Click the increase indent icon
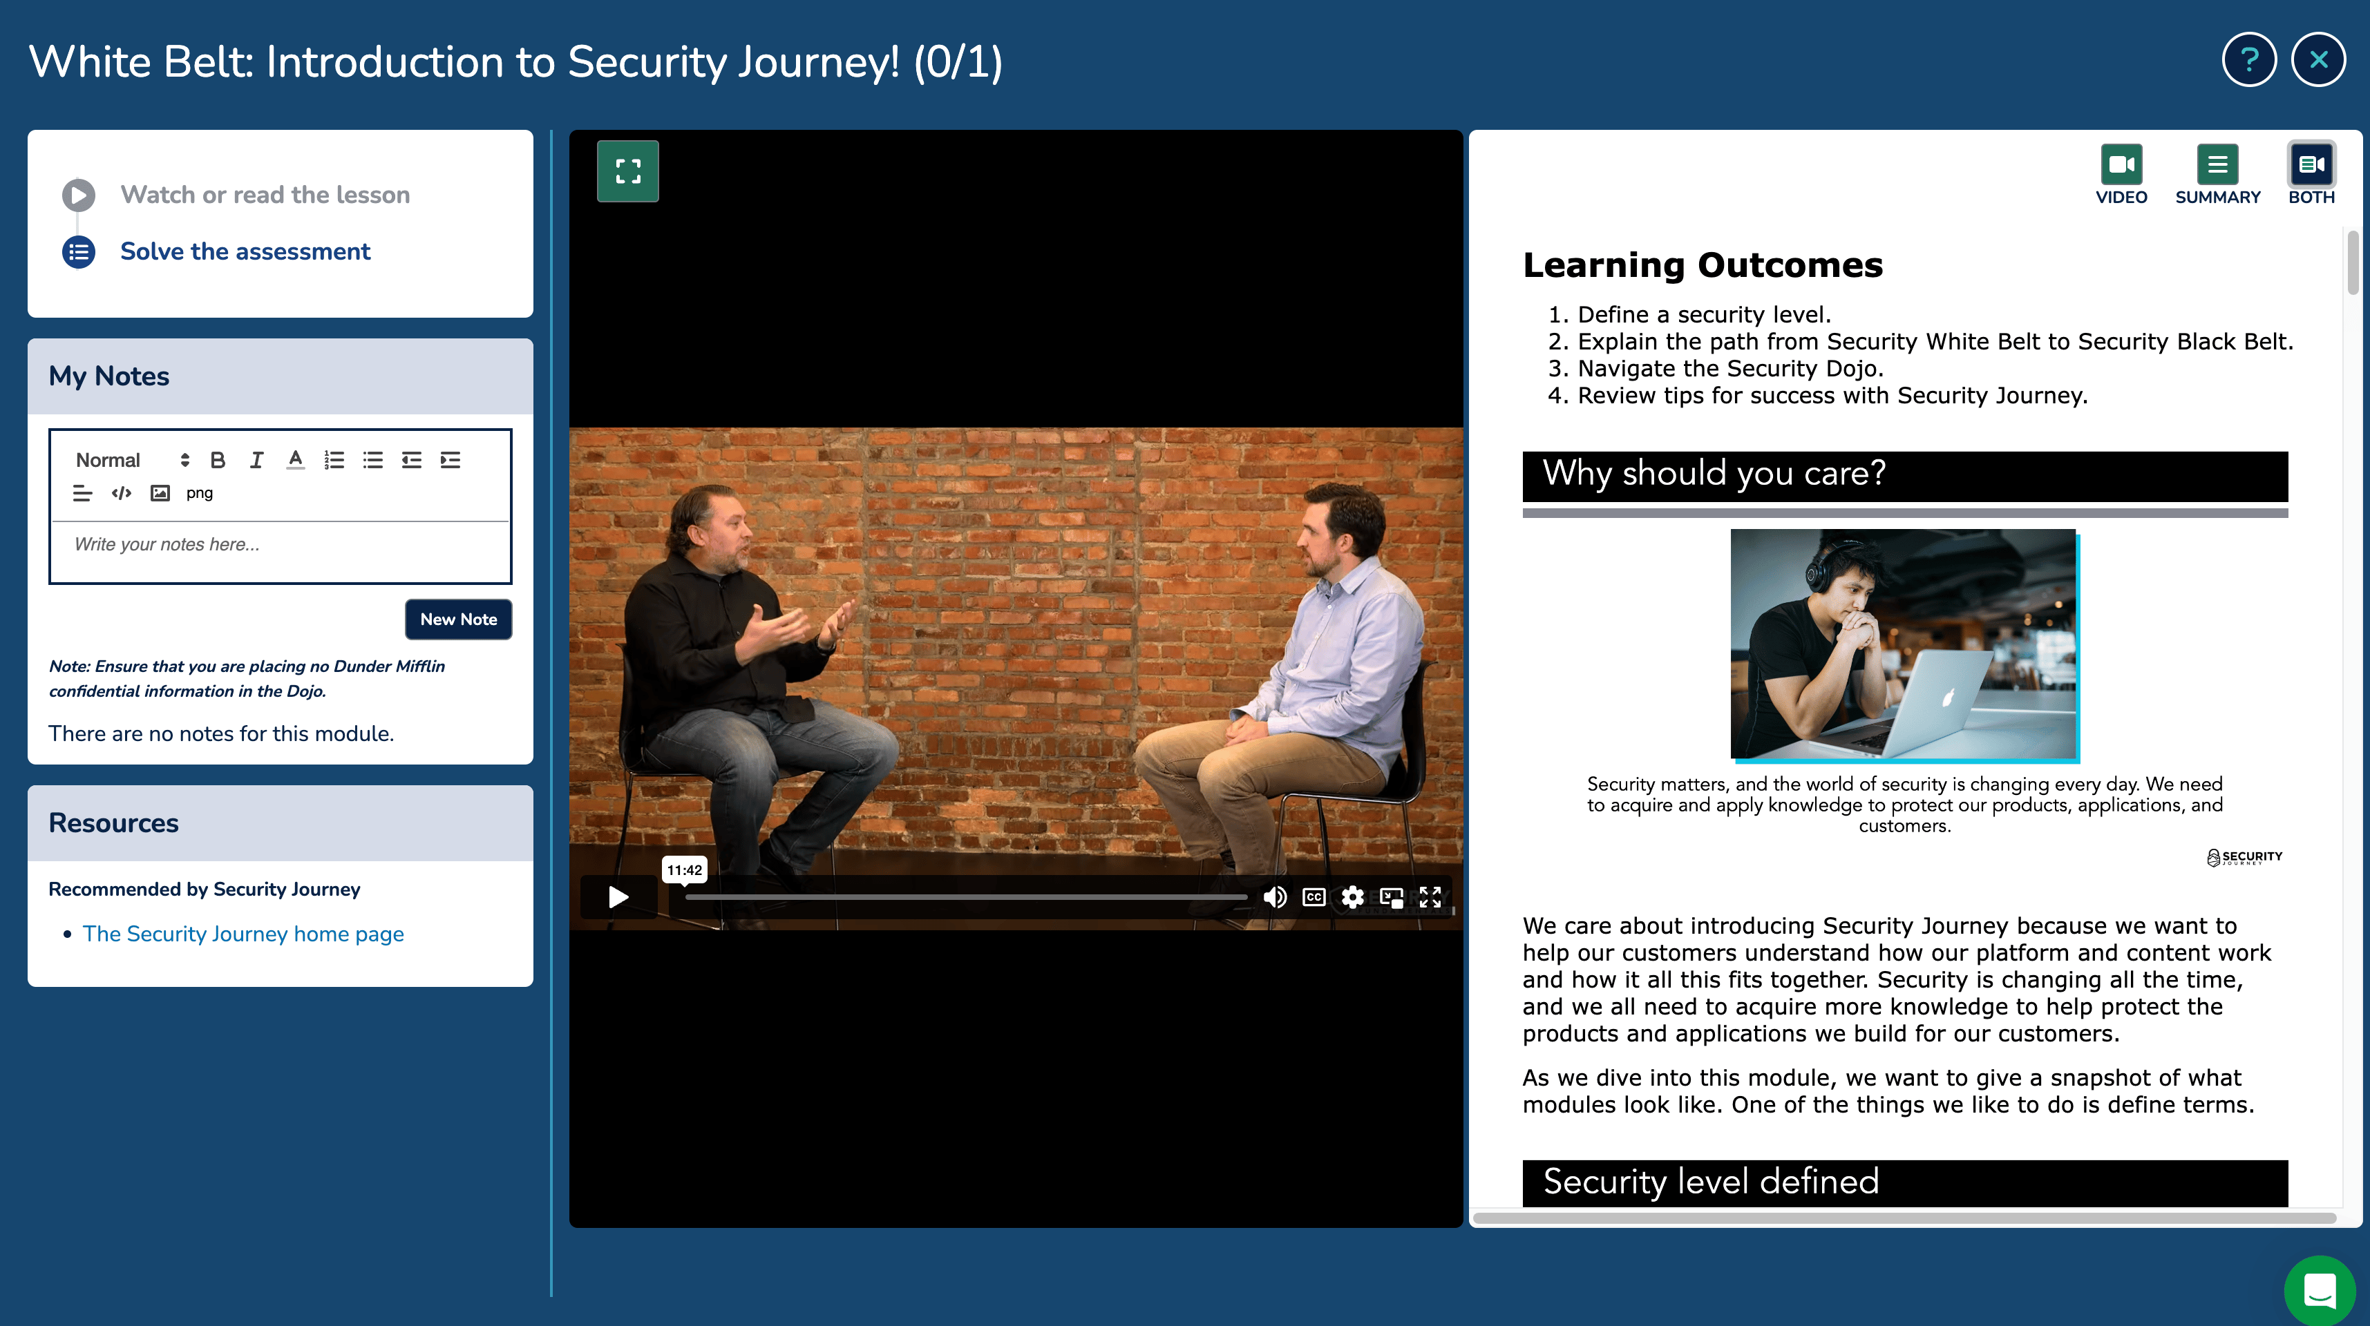2370x1326 pixels. pyautogui.click(x=450, y=460)
